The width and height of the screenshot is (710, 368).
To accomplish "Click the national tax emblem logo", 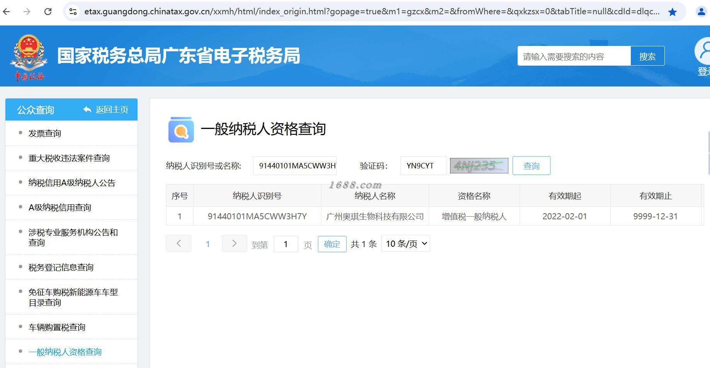I will tap(29, 57).
